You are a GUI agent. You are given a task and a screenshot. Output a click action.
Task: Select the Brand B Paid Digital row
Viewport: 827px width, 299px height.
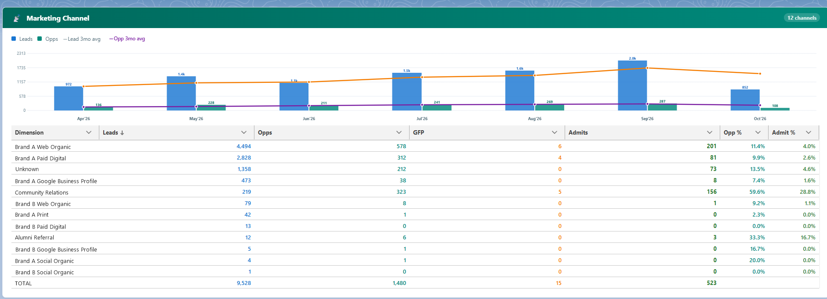coord(415,226)
